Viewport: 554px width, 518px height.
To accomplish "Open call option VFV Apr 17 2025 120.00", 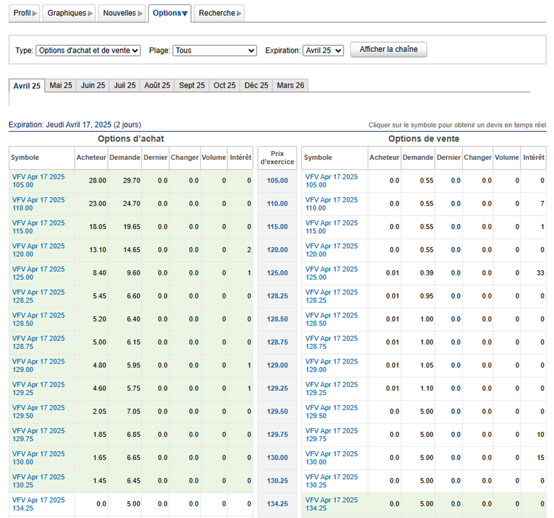I will 39,250.
